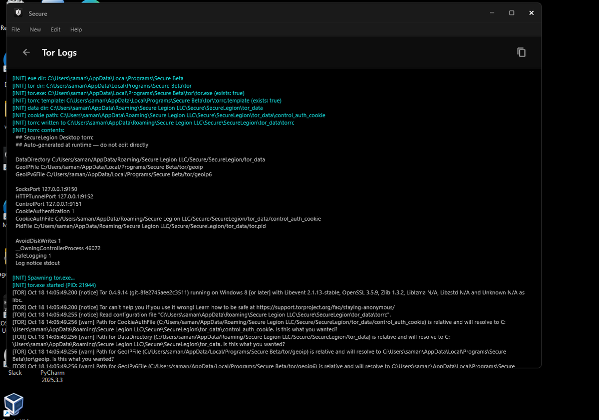Click 'CookieAuthentication 1' line
The height and width of the screenshot is (420, 599).
(45, 211)
